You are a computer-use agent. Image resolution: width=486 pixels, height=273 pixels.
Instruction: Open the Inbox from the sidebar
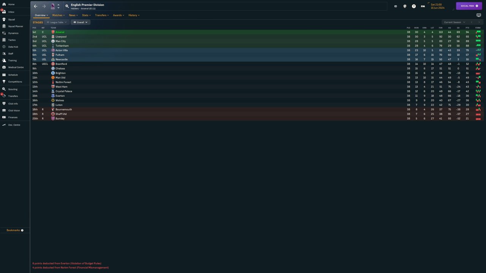(11, 12)
